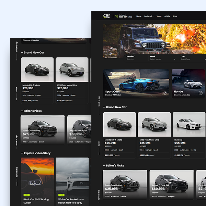This screenshot has width=206, height=206.
Task: Click Mazda MX-5 Miata title in right page
Action: tap(113, 140)
